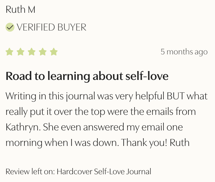The width and height of the screenshot is (215, 182).
Task: Select the third star of the rating
Action: (x=32, y=52)
